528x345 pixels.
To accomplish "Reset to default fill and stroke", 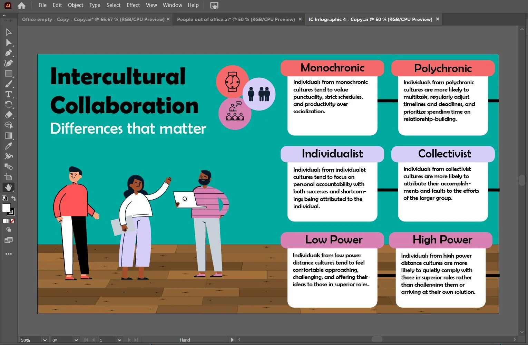I will (4, 199).
